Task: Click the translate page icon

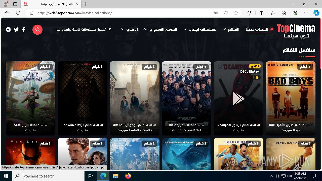Action: [x=216, y=13]
